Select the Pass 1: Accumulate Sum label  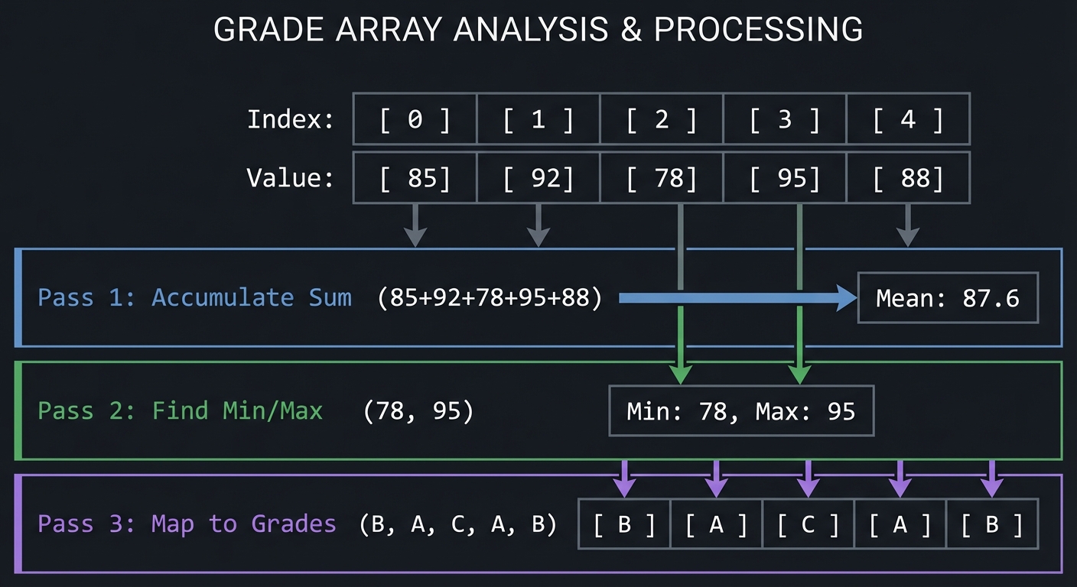pos(195,297)
